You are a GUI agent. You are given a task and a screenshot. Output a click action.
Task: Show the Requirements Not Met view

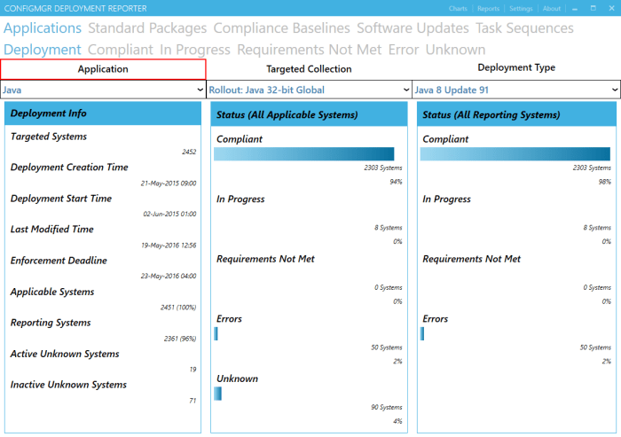click(309, 50)
